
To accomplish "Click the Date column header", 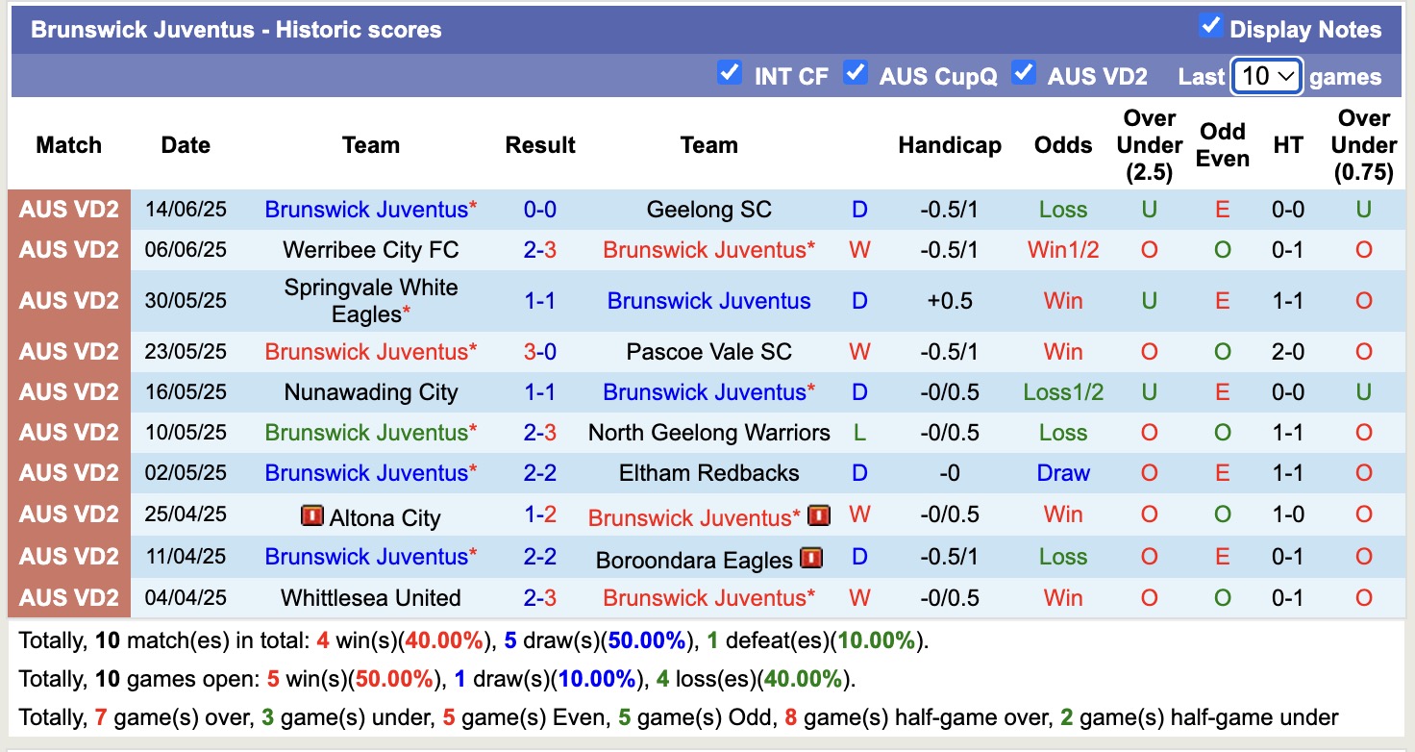I will [x=185, y=145].
